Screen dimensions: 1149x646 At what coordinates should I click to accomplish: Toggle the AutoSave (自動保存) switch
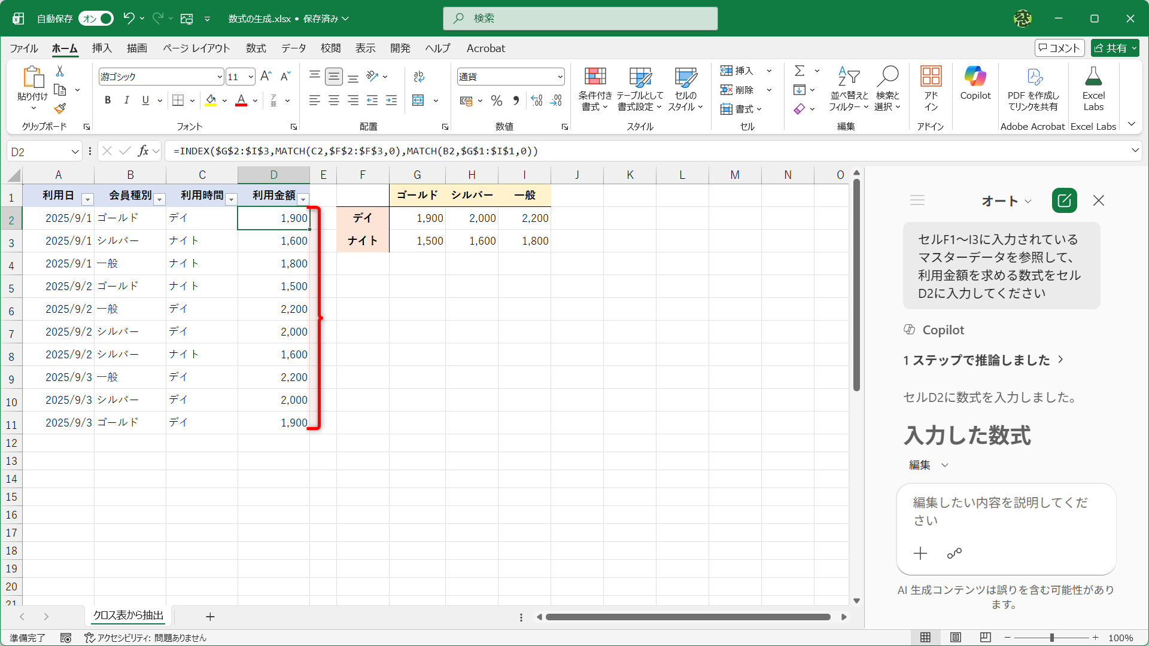[97, 19]
